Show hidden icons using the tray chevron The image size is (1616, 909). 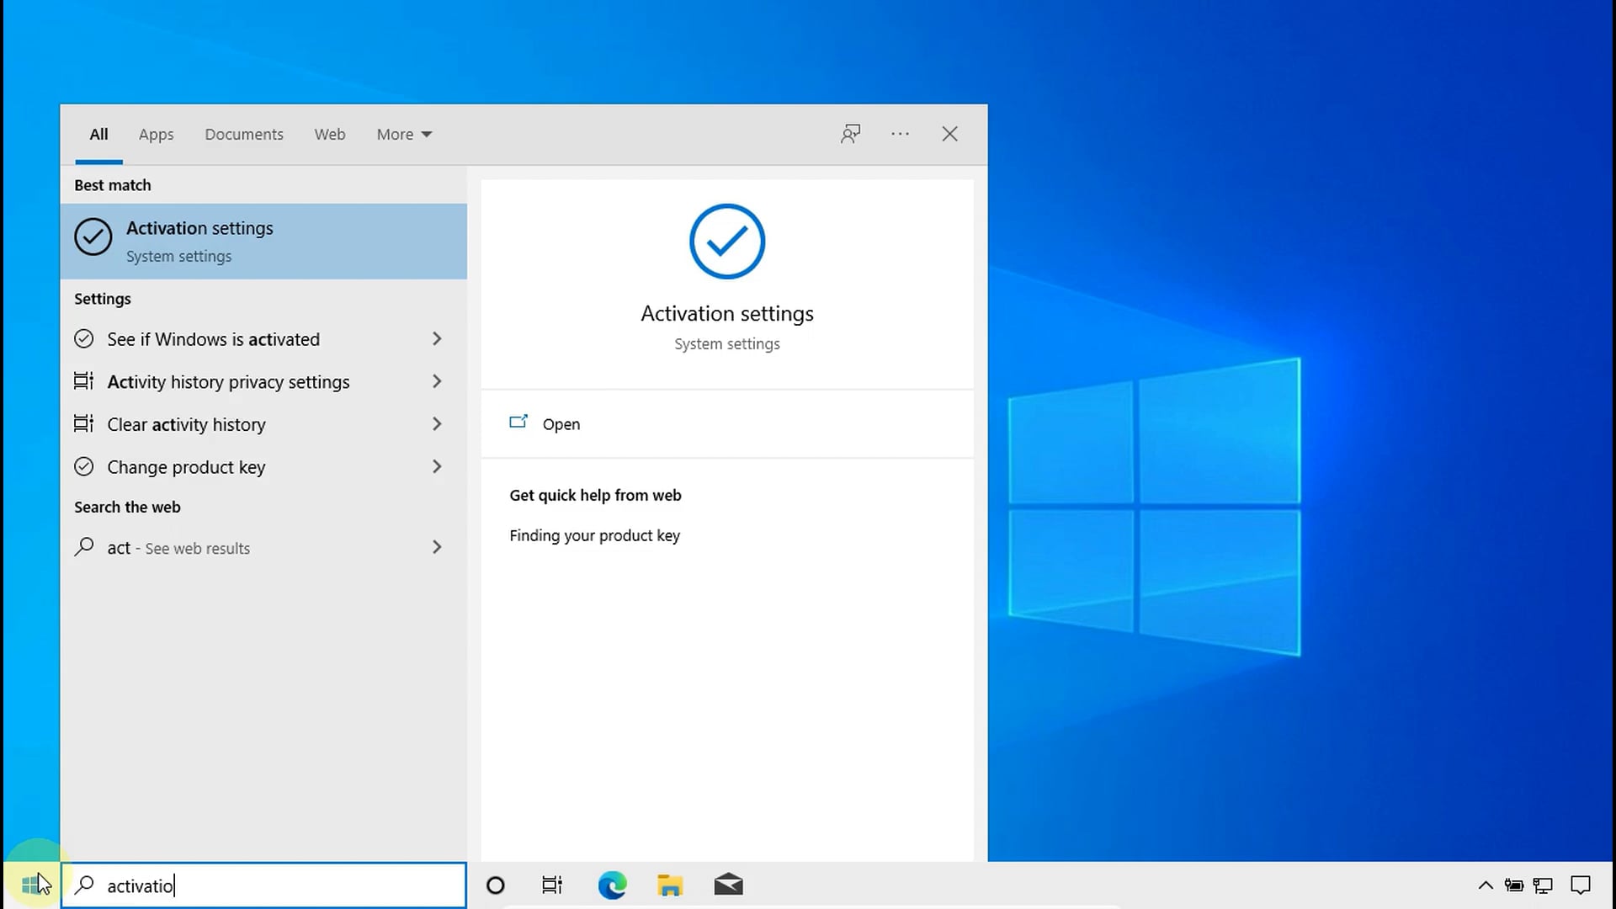[1486, 885]
